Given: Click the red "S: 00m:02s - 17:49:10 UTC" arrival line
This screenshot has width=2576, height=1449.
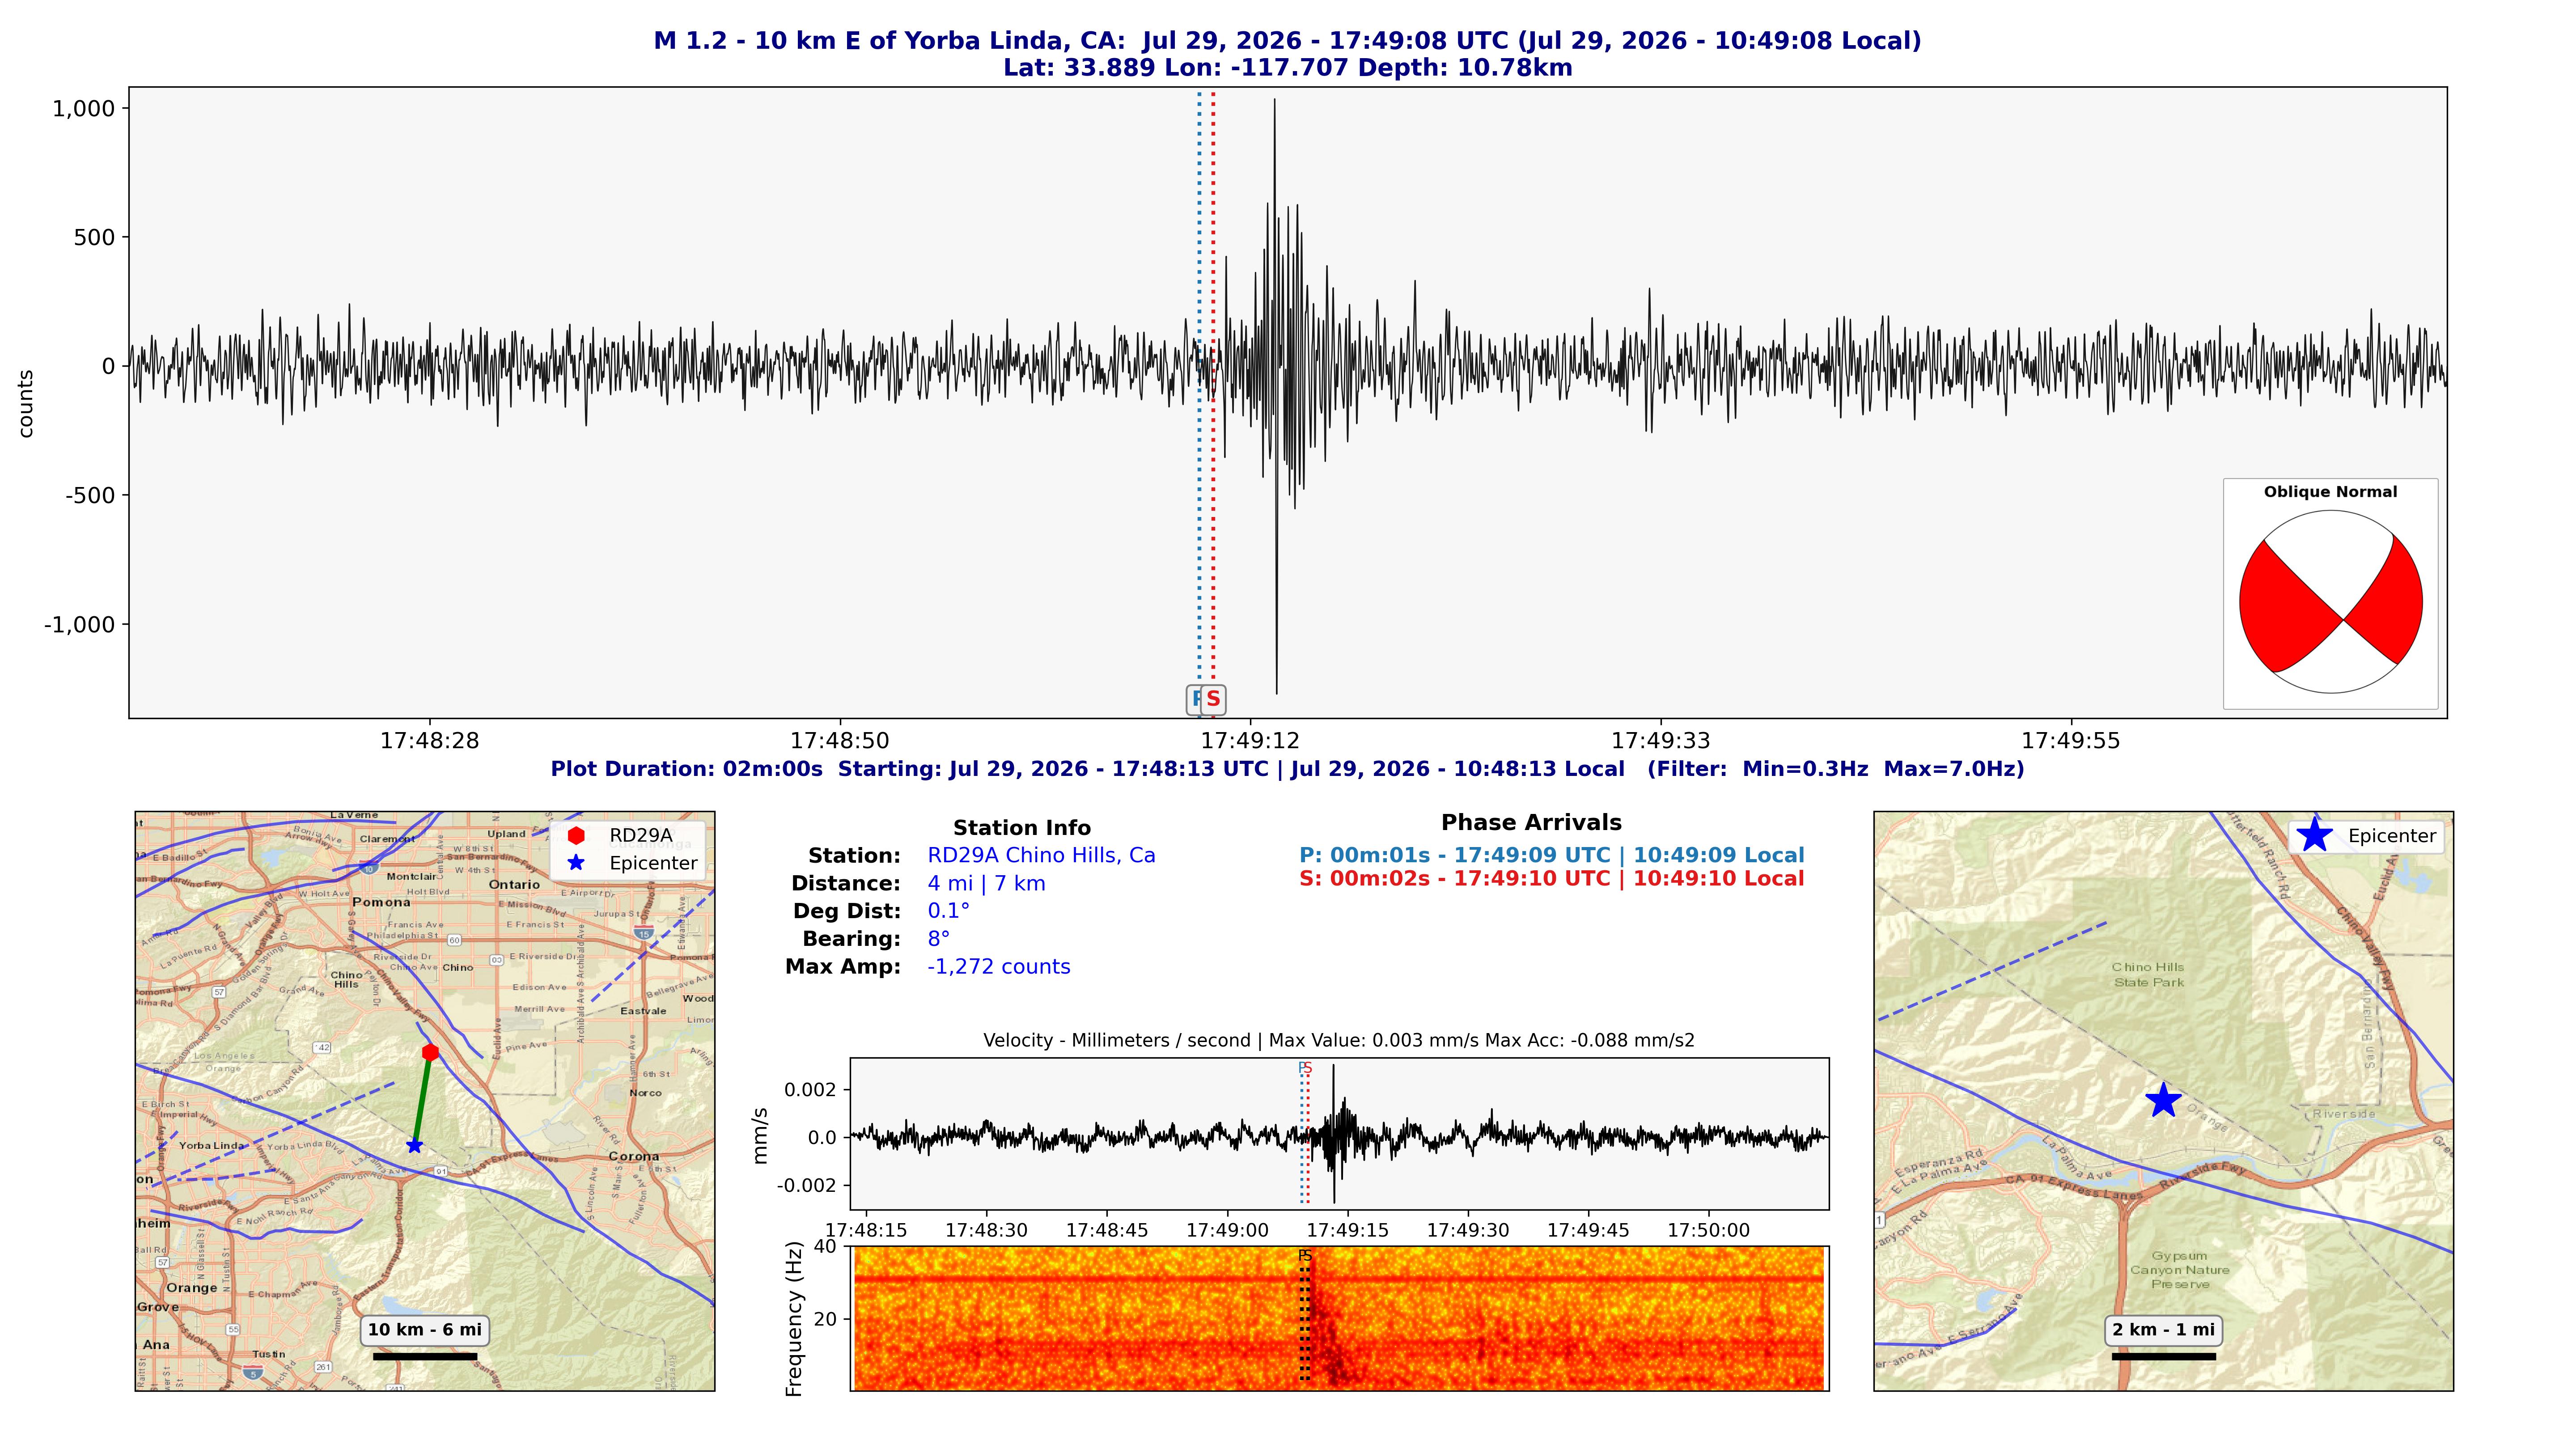Looking at the screenshot, I should pos(1551,879).
